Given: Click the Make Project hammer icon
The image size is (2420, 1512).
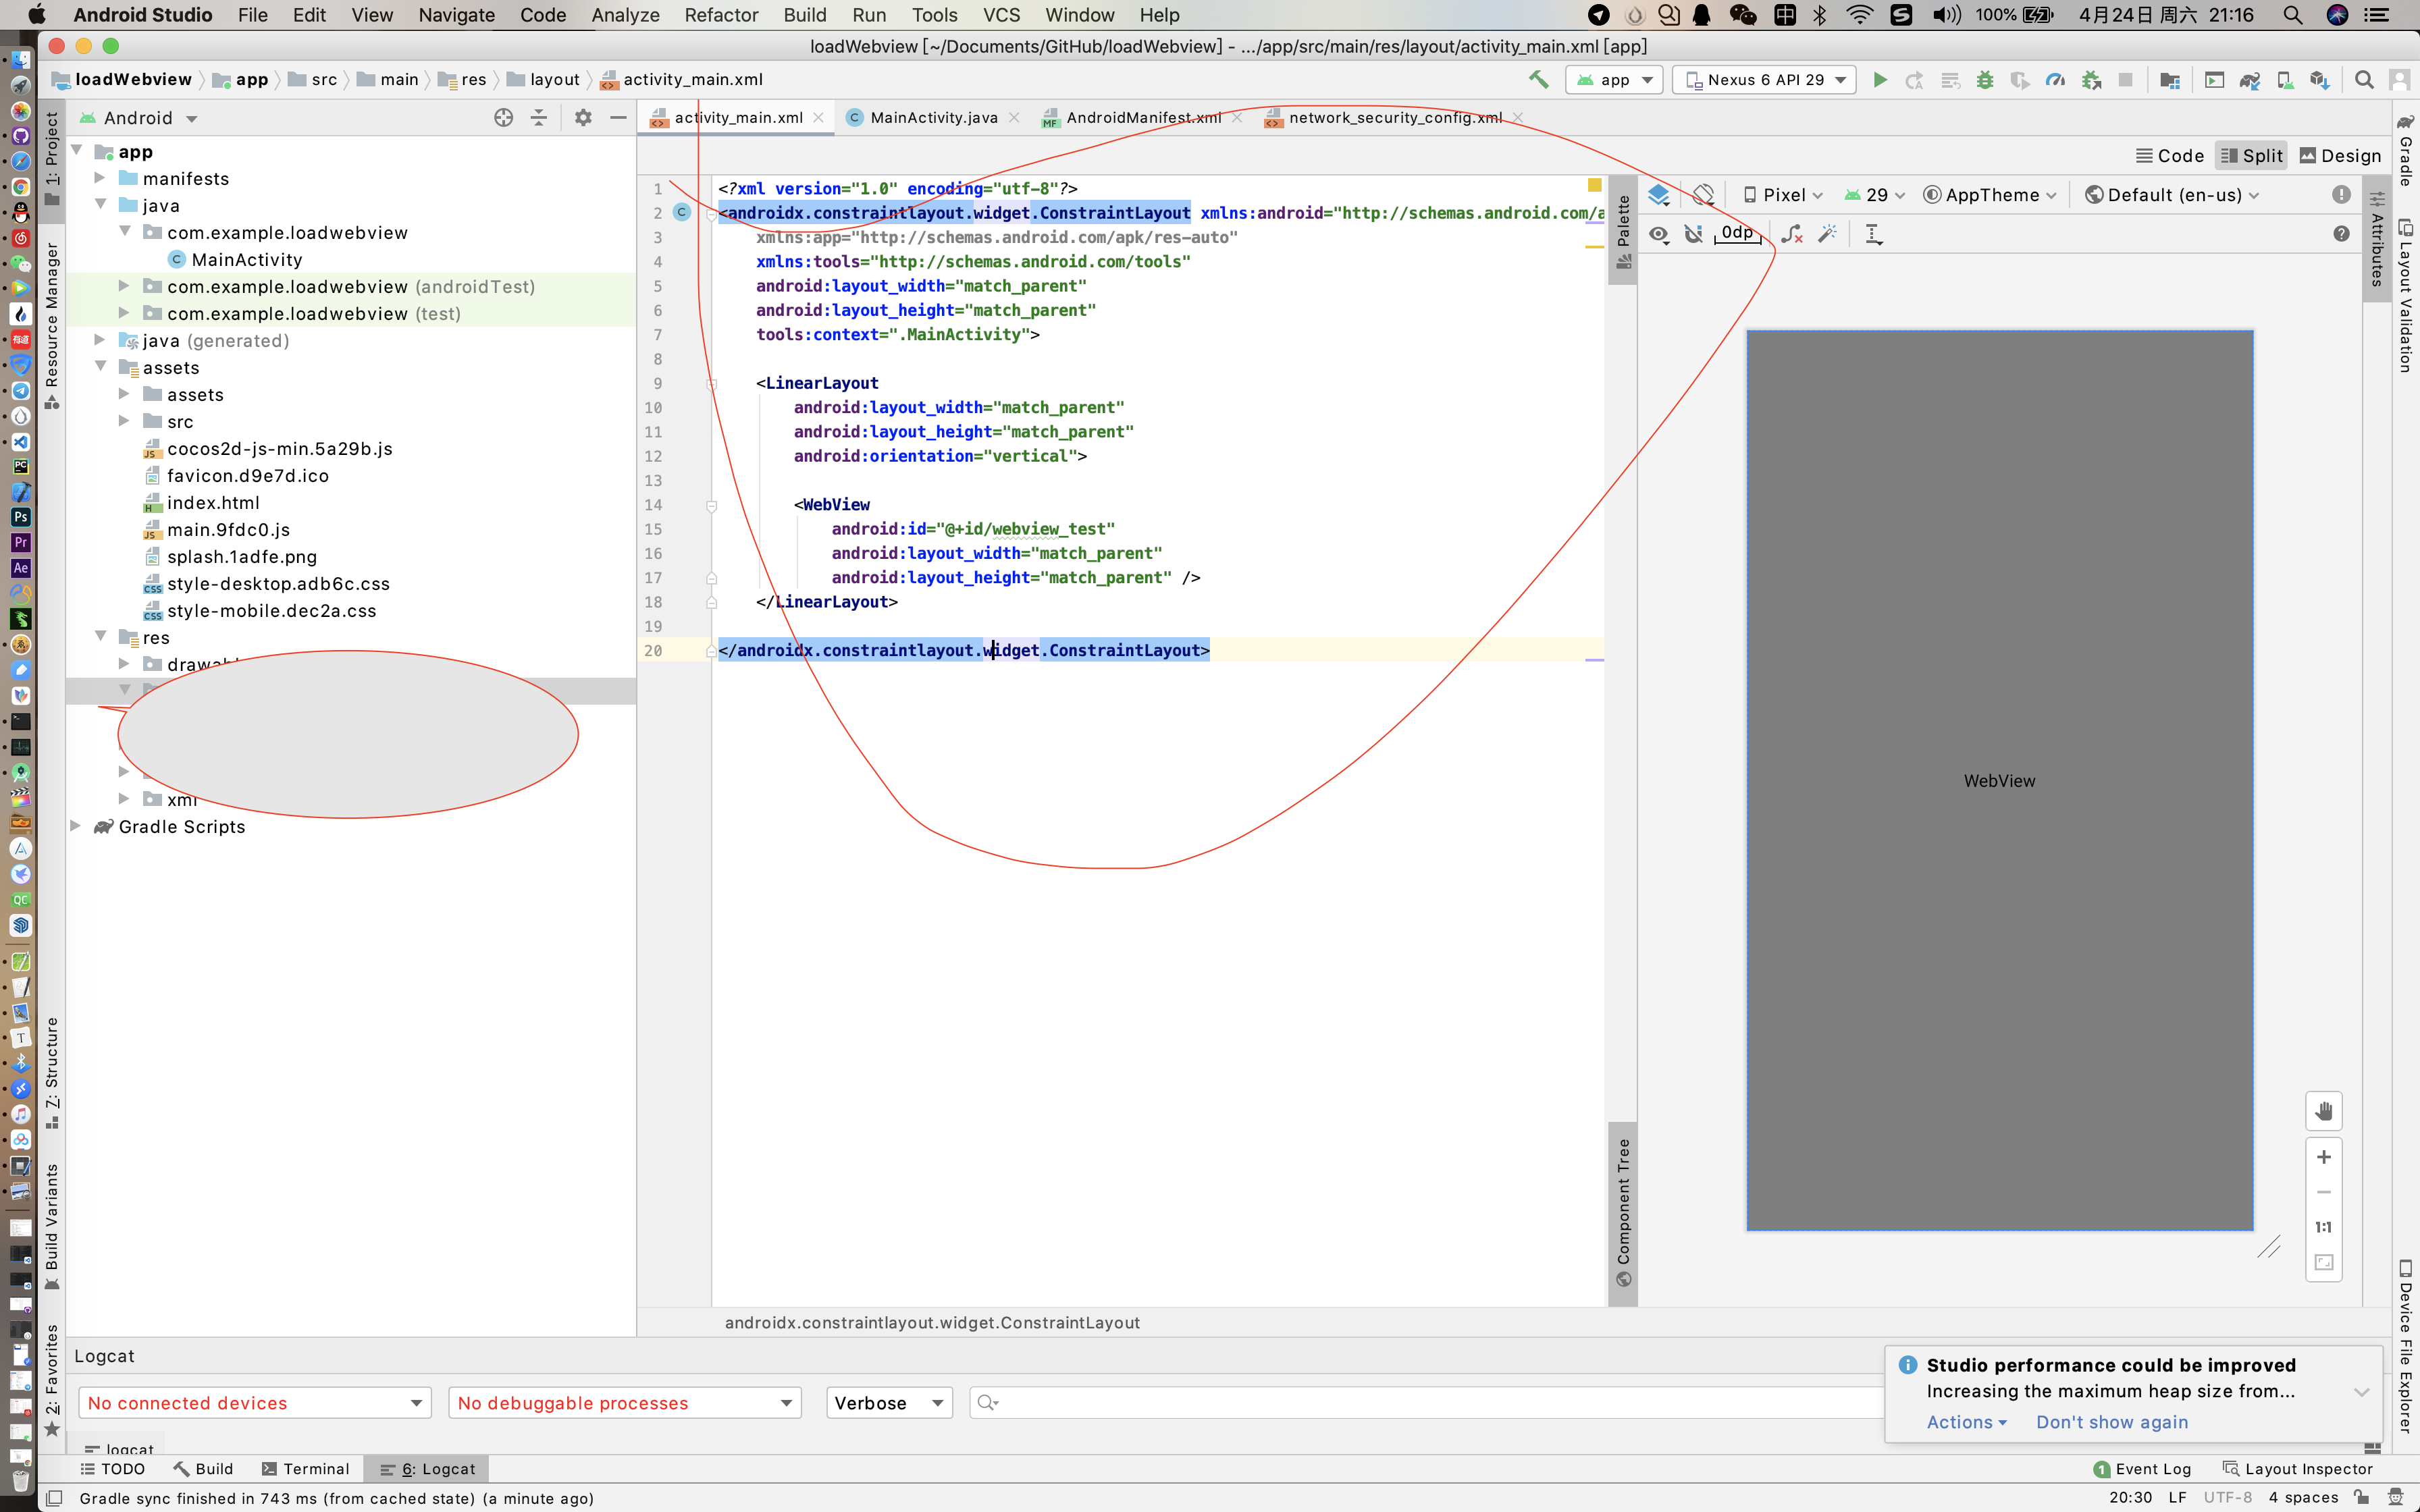Looking at the screenshot, I should tap(1538, 80).
